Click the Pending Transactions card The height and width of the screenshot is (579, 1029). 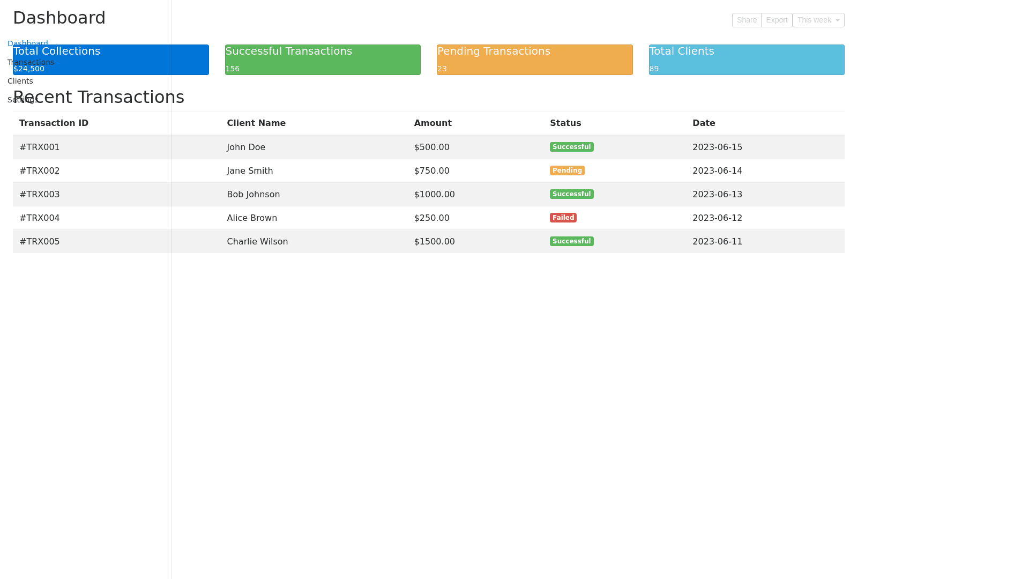click(x=534, y=60)
